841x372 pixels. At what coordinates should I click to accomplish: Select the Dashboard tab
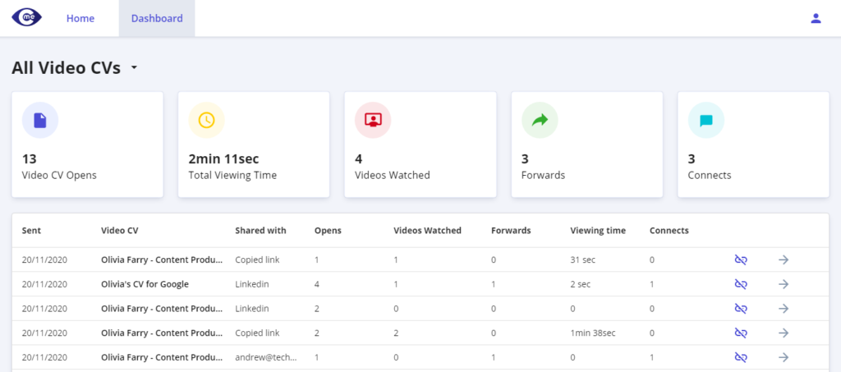(x=157, y=18)
